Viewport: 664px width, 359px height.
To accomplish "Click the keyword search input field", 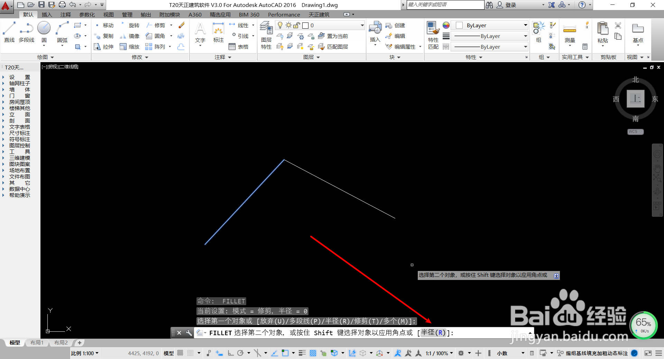I will 445,4.
